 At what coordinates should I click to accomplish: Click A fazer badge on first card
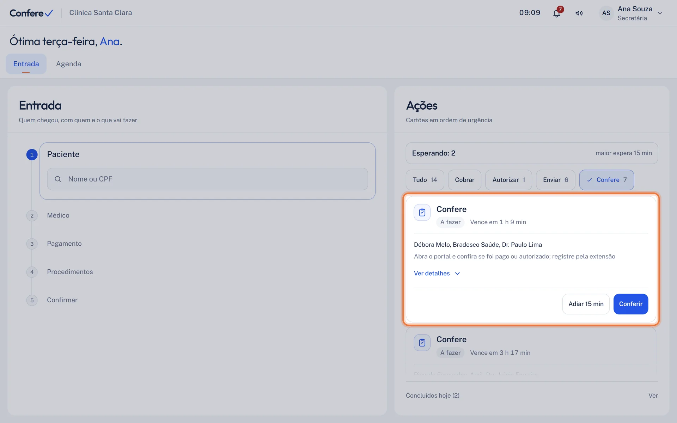pyautogui.click(x=450, y=222)
